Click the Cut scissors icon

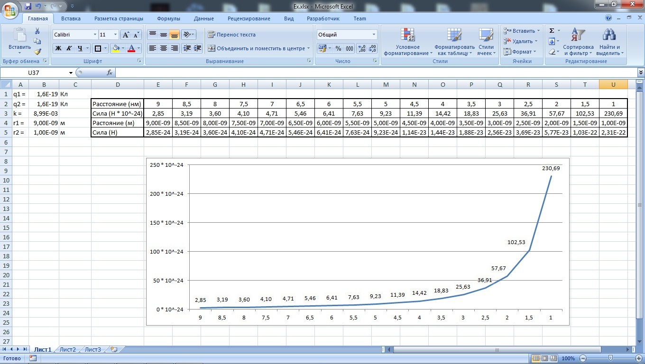[x=37, y=31]
